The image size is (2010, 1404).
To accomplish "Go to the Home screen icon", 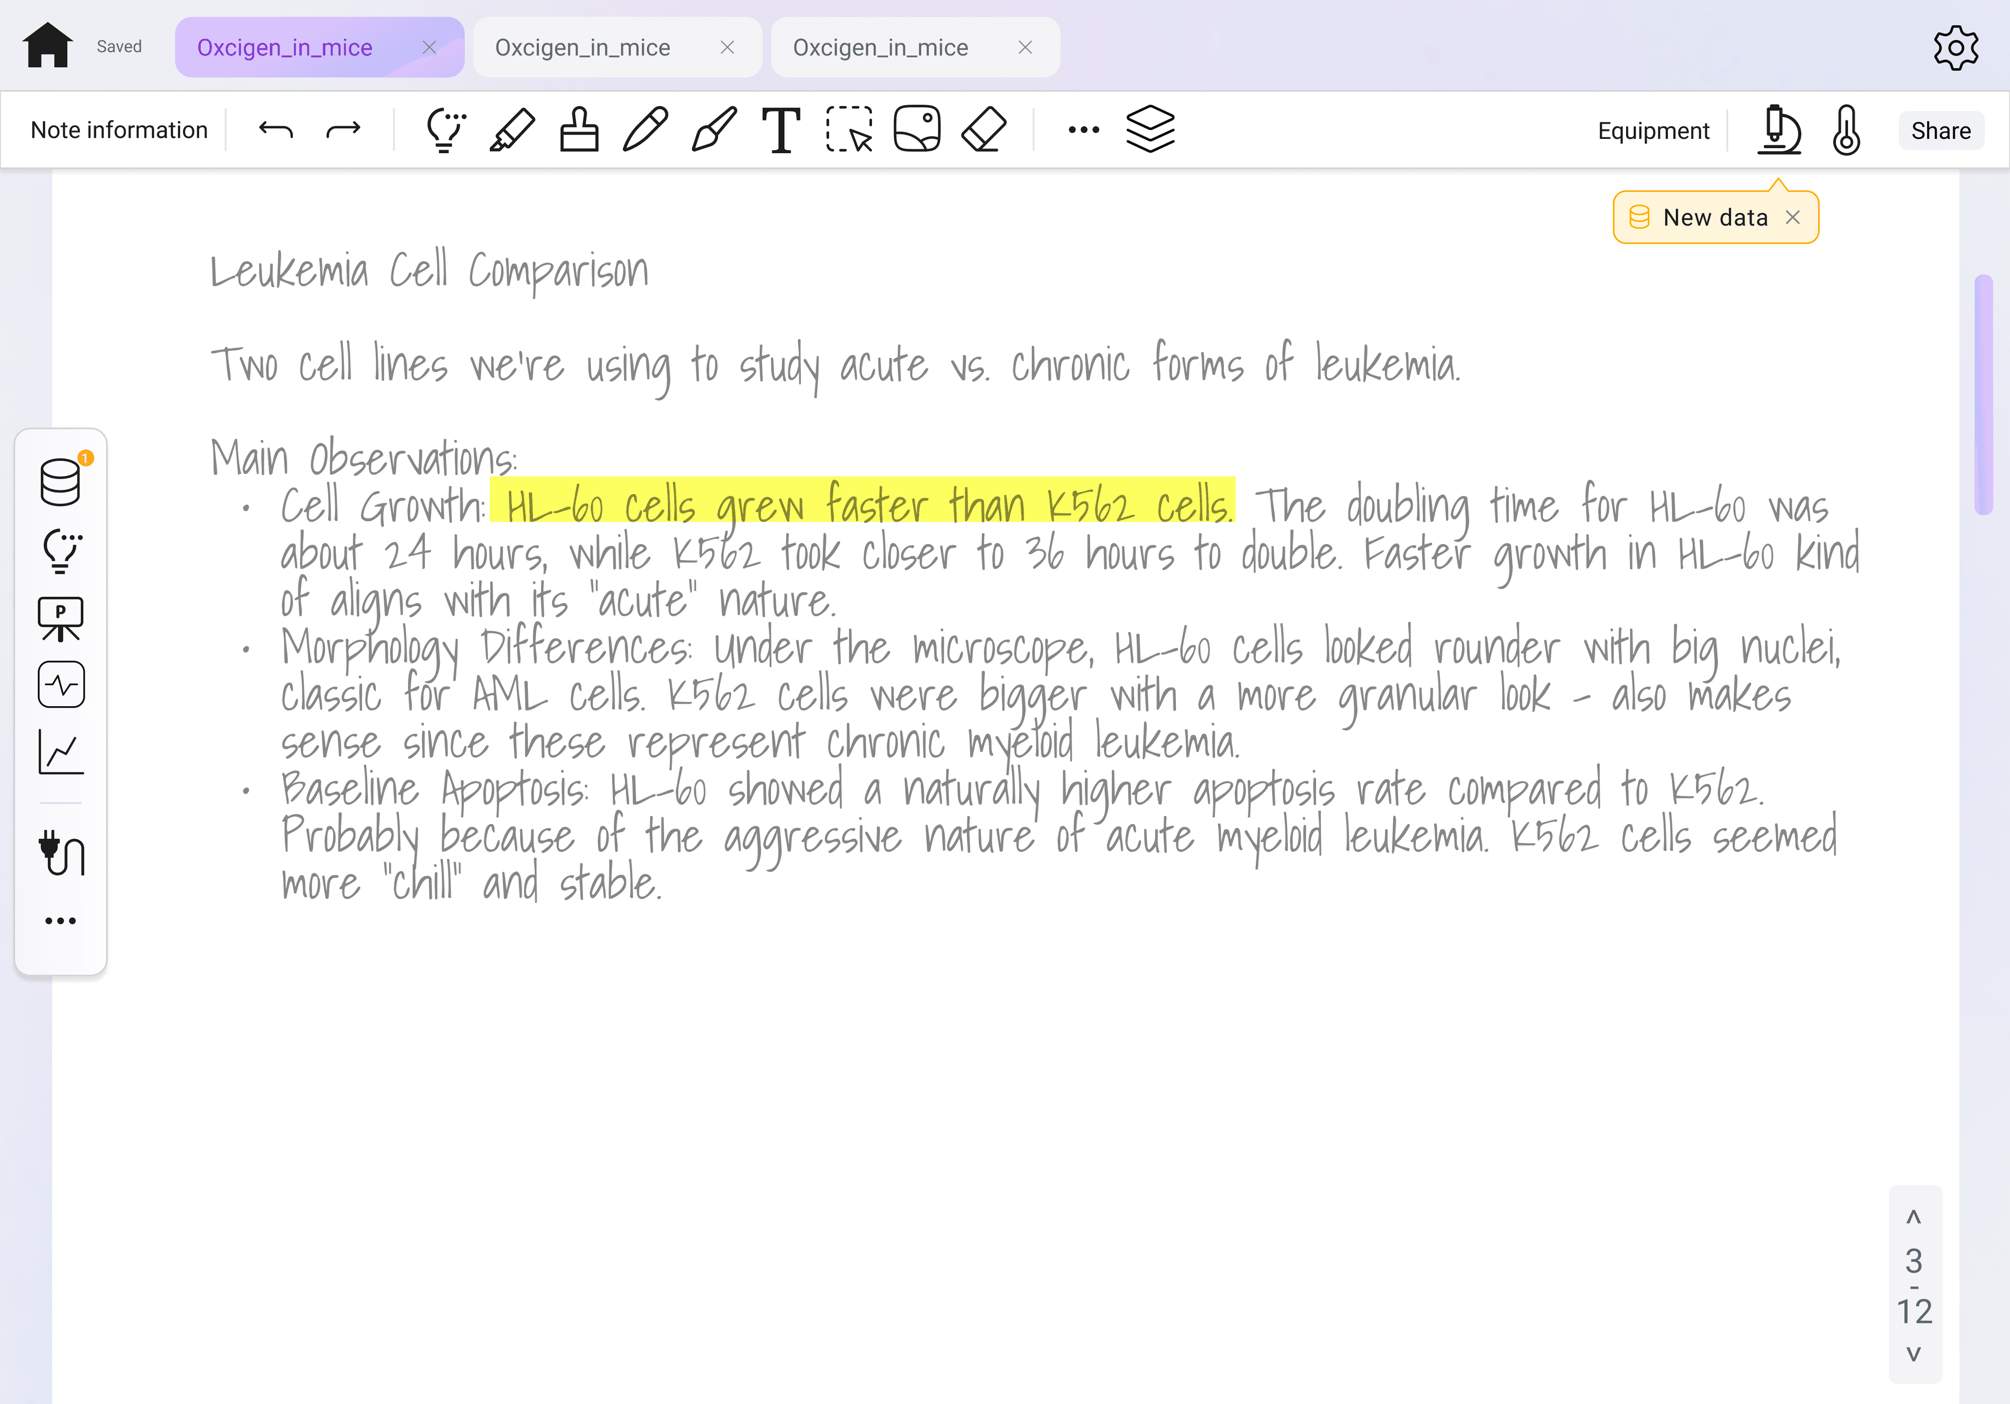I will click(47, 46).
